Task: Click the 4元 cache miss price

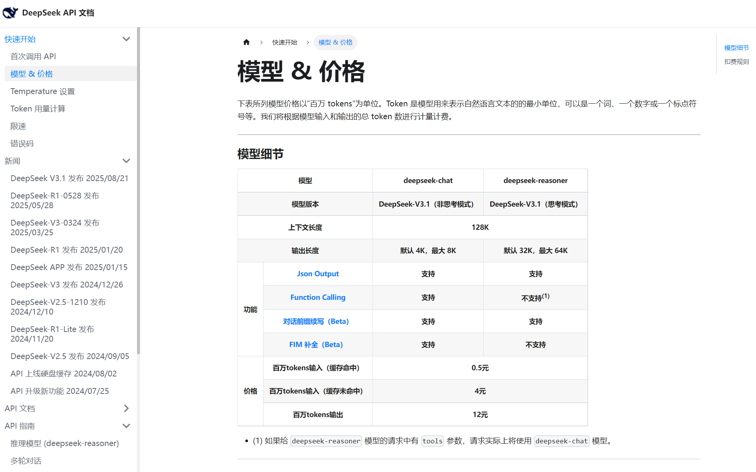Action: pos(480,391)
